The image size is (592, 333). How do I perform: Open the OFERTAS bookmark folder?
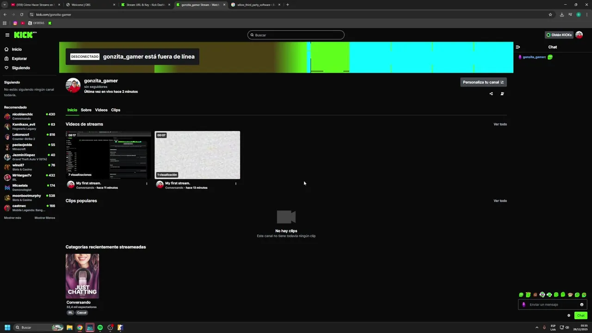pos(36,23)
